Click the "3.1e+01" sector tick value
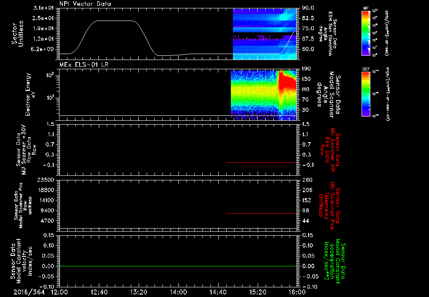The height and width of the screenshot is (297, 429). [x=44, y=8]
